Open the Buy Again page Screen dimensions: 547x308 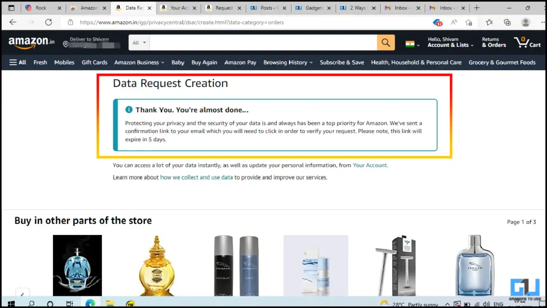(x=204, y=62)
